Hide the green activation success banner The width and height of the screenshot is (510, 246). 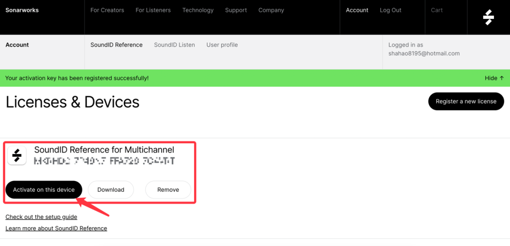(x=494, y=78)
